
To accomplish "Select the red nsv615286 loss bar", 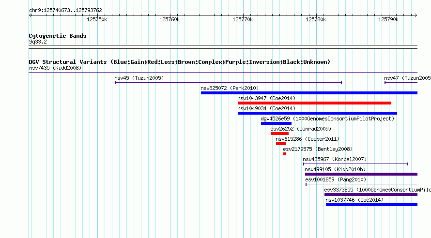I will 281,144.
